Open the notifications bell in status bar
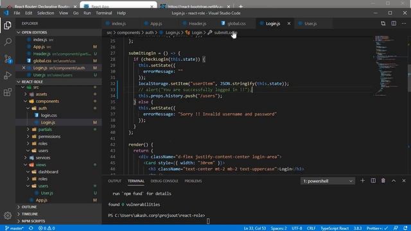411x231 pixels. click(x=405, y=228)
